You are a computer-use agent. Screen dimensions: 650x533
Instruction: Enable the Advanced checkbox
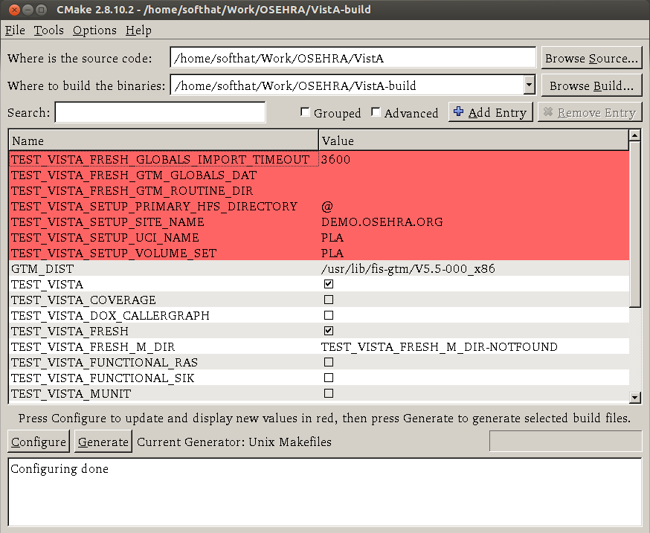pyautogui.click(x=376, y=113)
